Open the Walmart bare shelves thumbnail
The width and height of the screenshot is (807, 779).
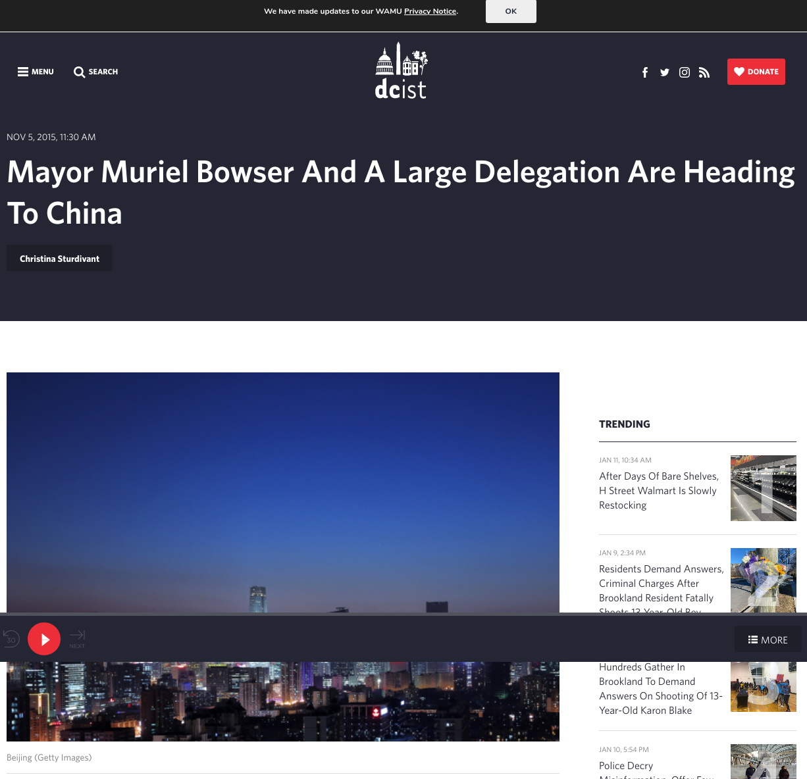[x=764, y=488]
